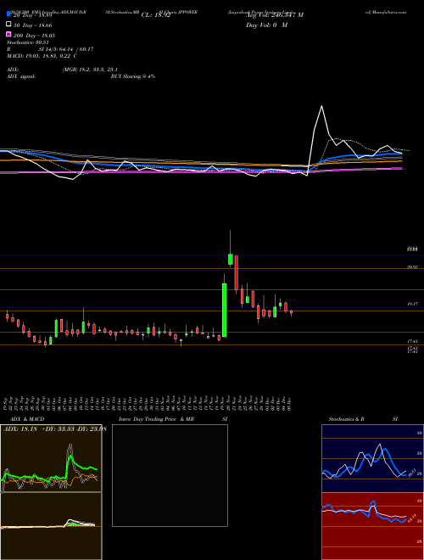Click the blue 20 Day EMA legend swatch
Image resolution: width=424 pixels, height=560 pixels.
(x=8, y=15)
